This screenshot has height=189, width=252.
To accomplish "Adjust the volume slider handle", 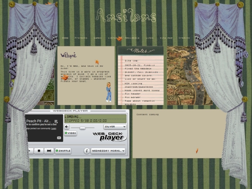I will point(83,128).
